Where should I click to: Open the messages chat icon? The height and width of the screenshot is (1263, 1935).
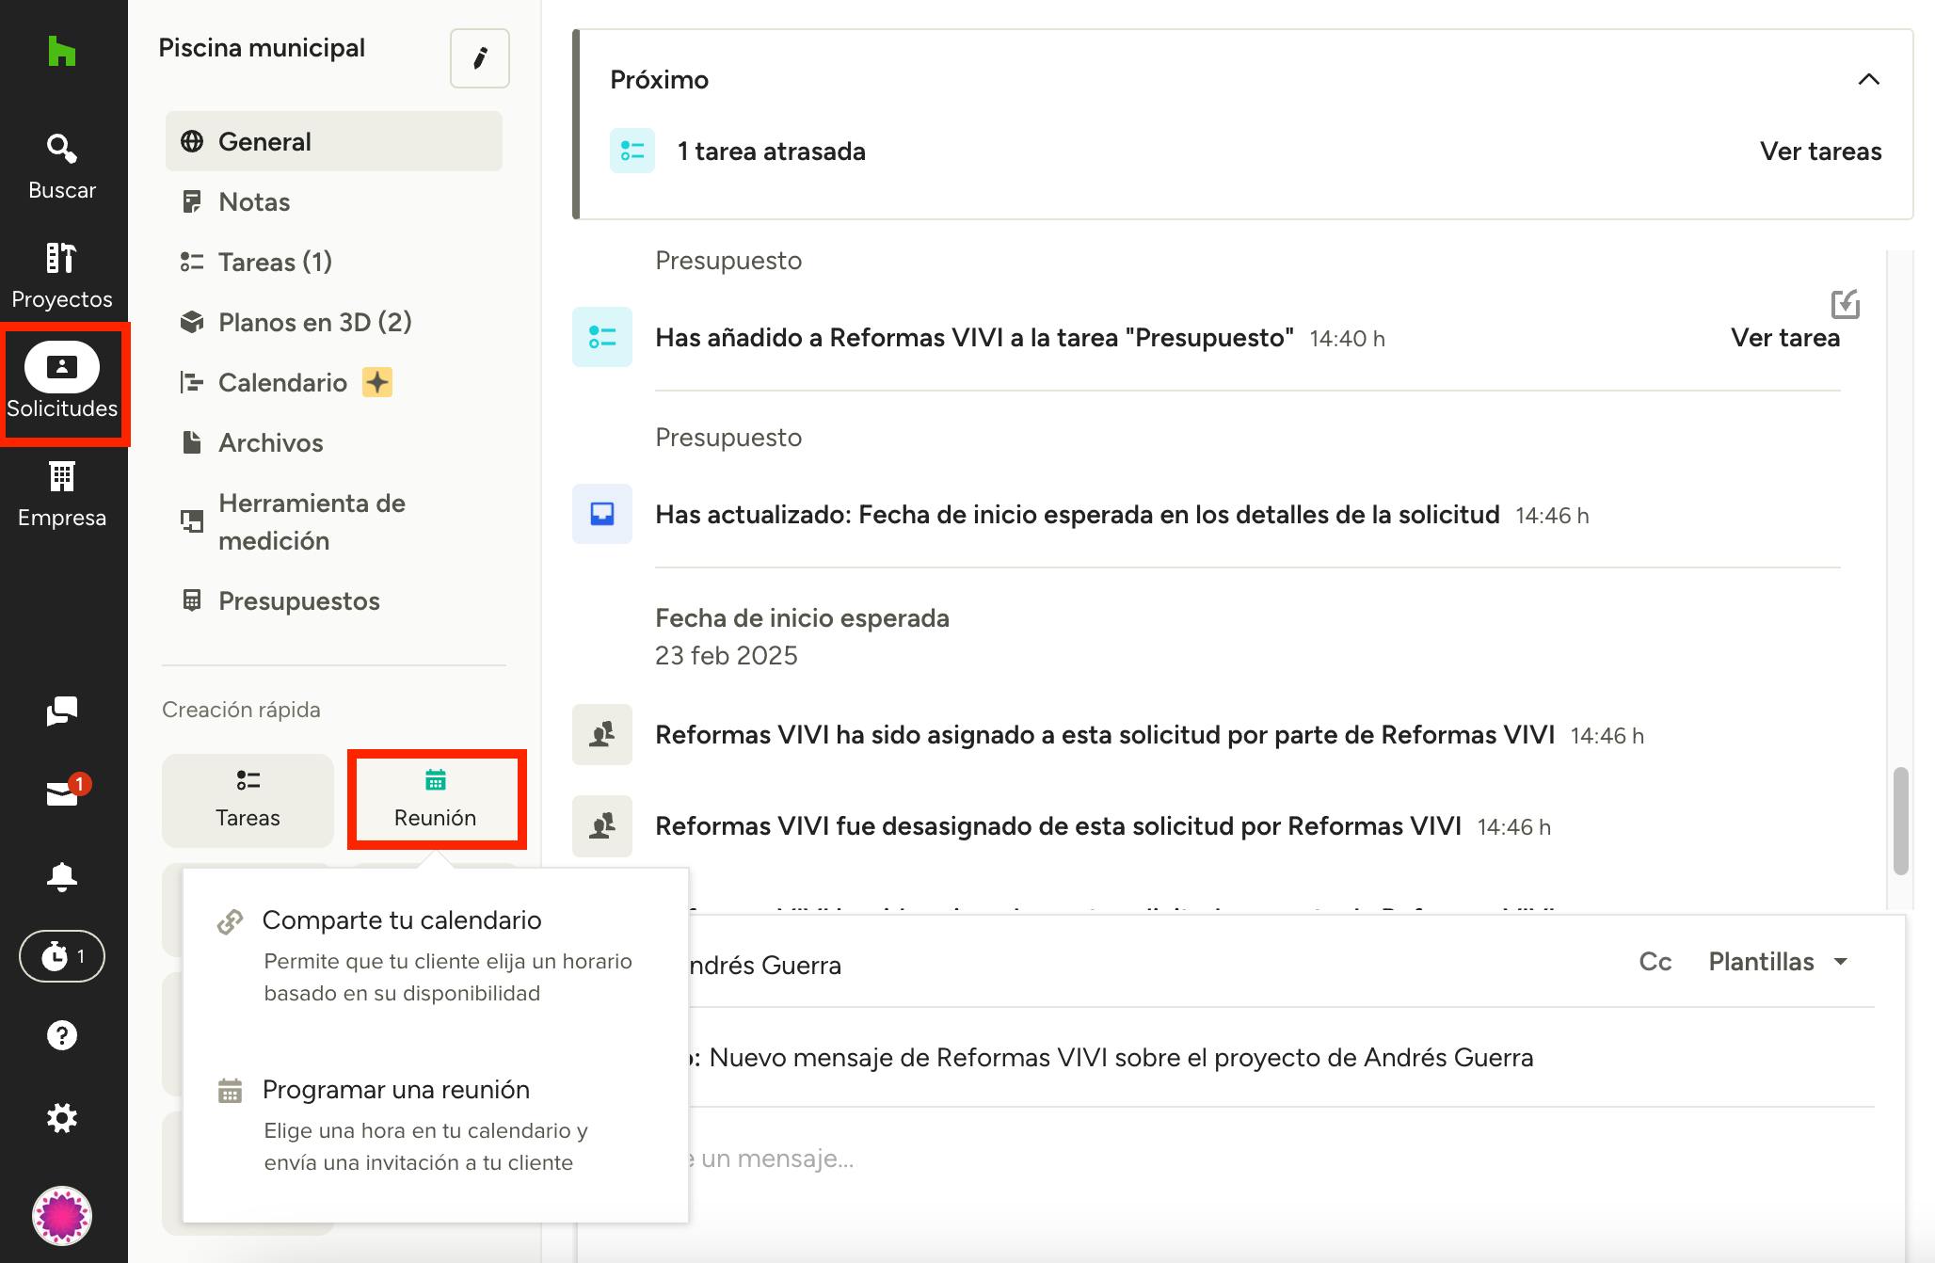coord(61,711)
